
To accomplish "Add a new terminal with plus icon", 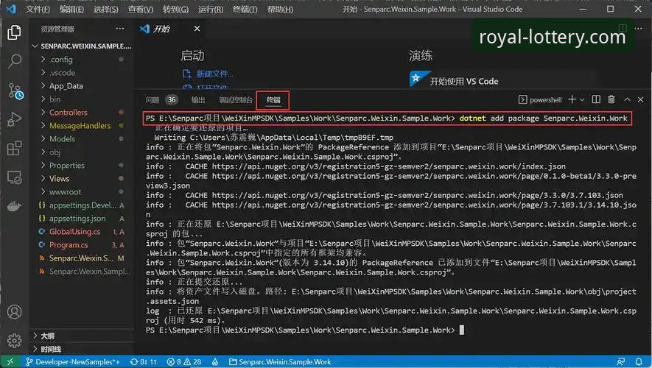I will tap(572, 99).
